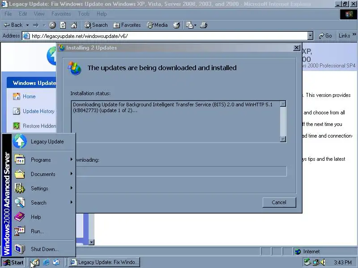Viewport: 358px width, 268px height.
Task: Launch Outlook Express from quick launch
Action: tap(56, 262)
